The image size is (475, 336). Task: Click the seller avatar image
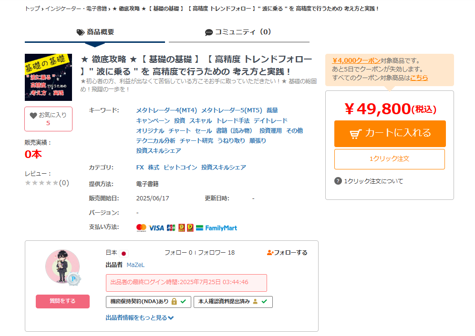point(62,267)
